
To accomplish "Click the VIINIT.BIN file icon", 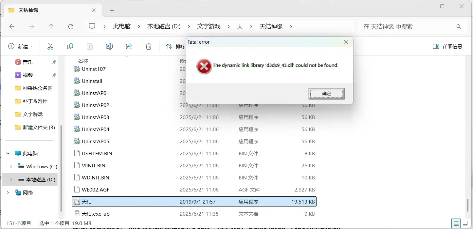I will coord(77,165).
